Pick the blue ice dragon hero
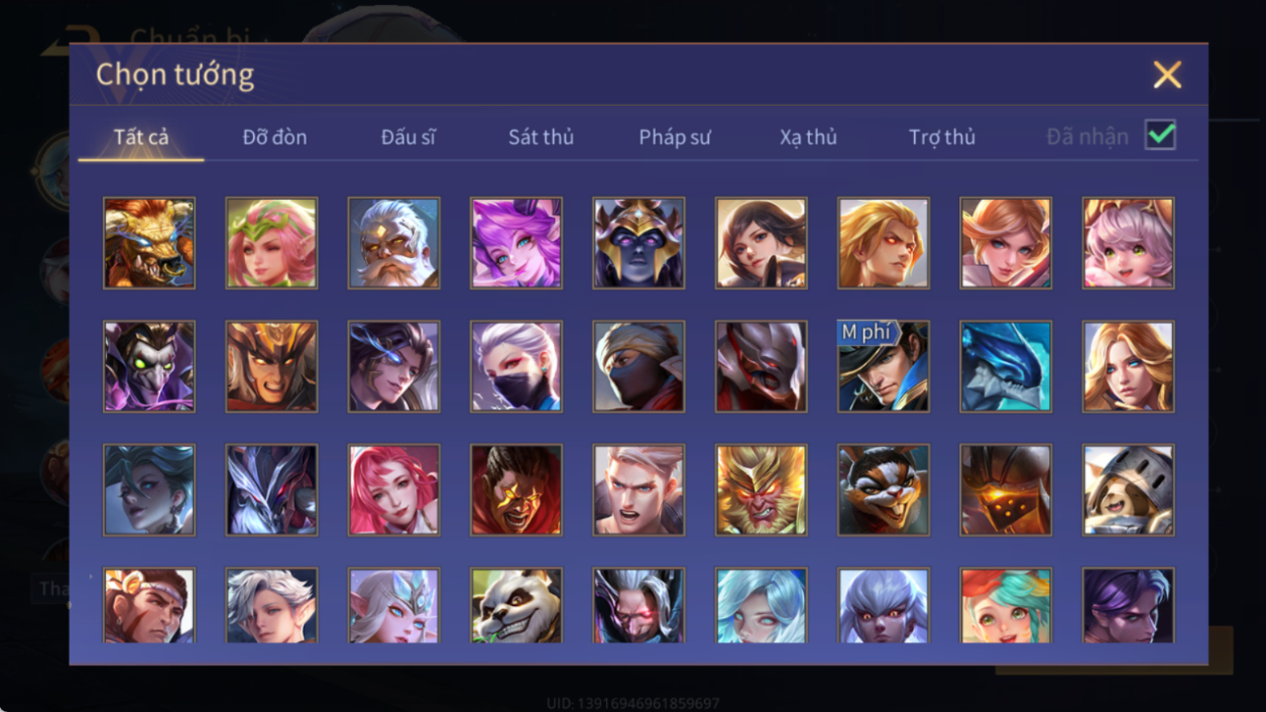1266x712 pixels. click(x=1006, y=367)
